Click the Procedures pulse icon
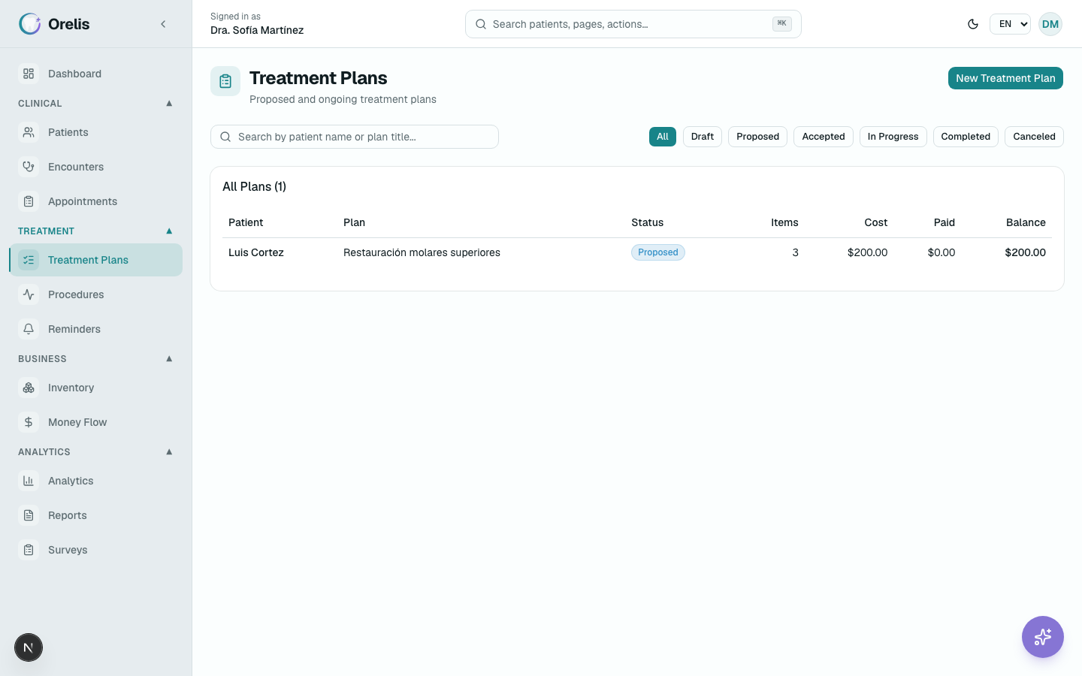This screenshot has height=676, width=1082. click(29, 294)
